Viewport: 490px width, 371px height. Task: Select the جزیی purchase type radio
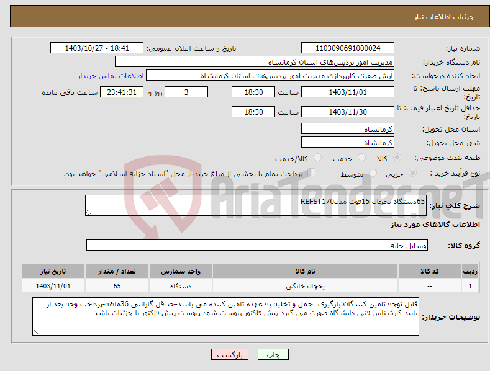tap(412, 173)
